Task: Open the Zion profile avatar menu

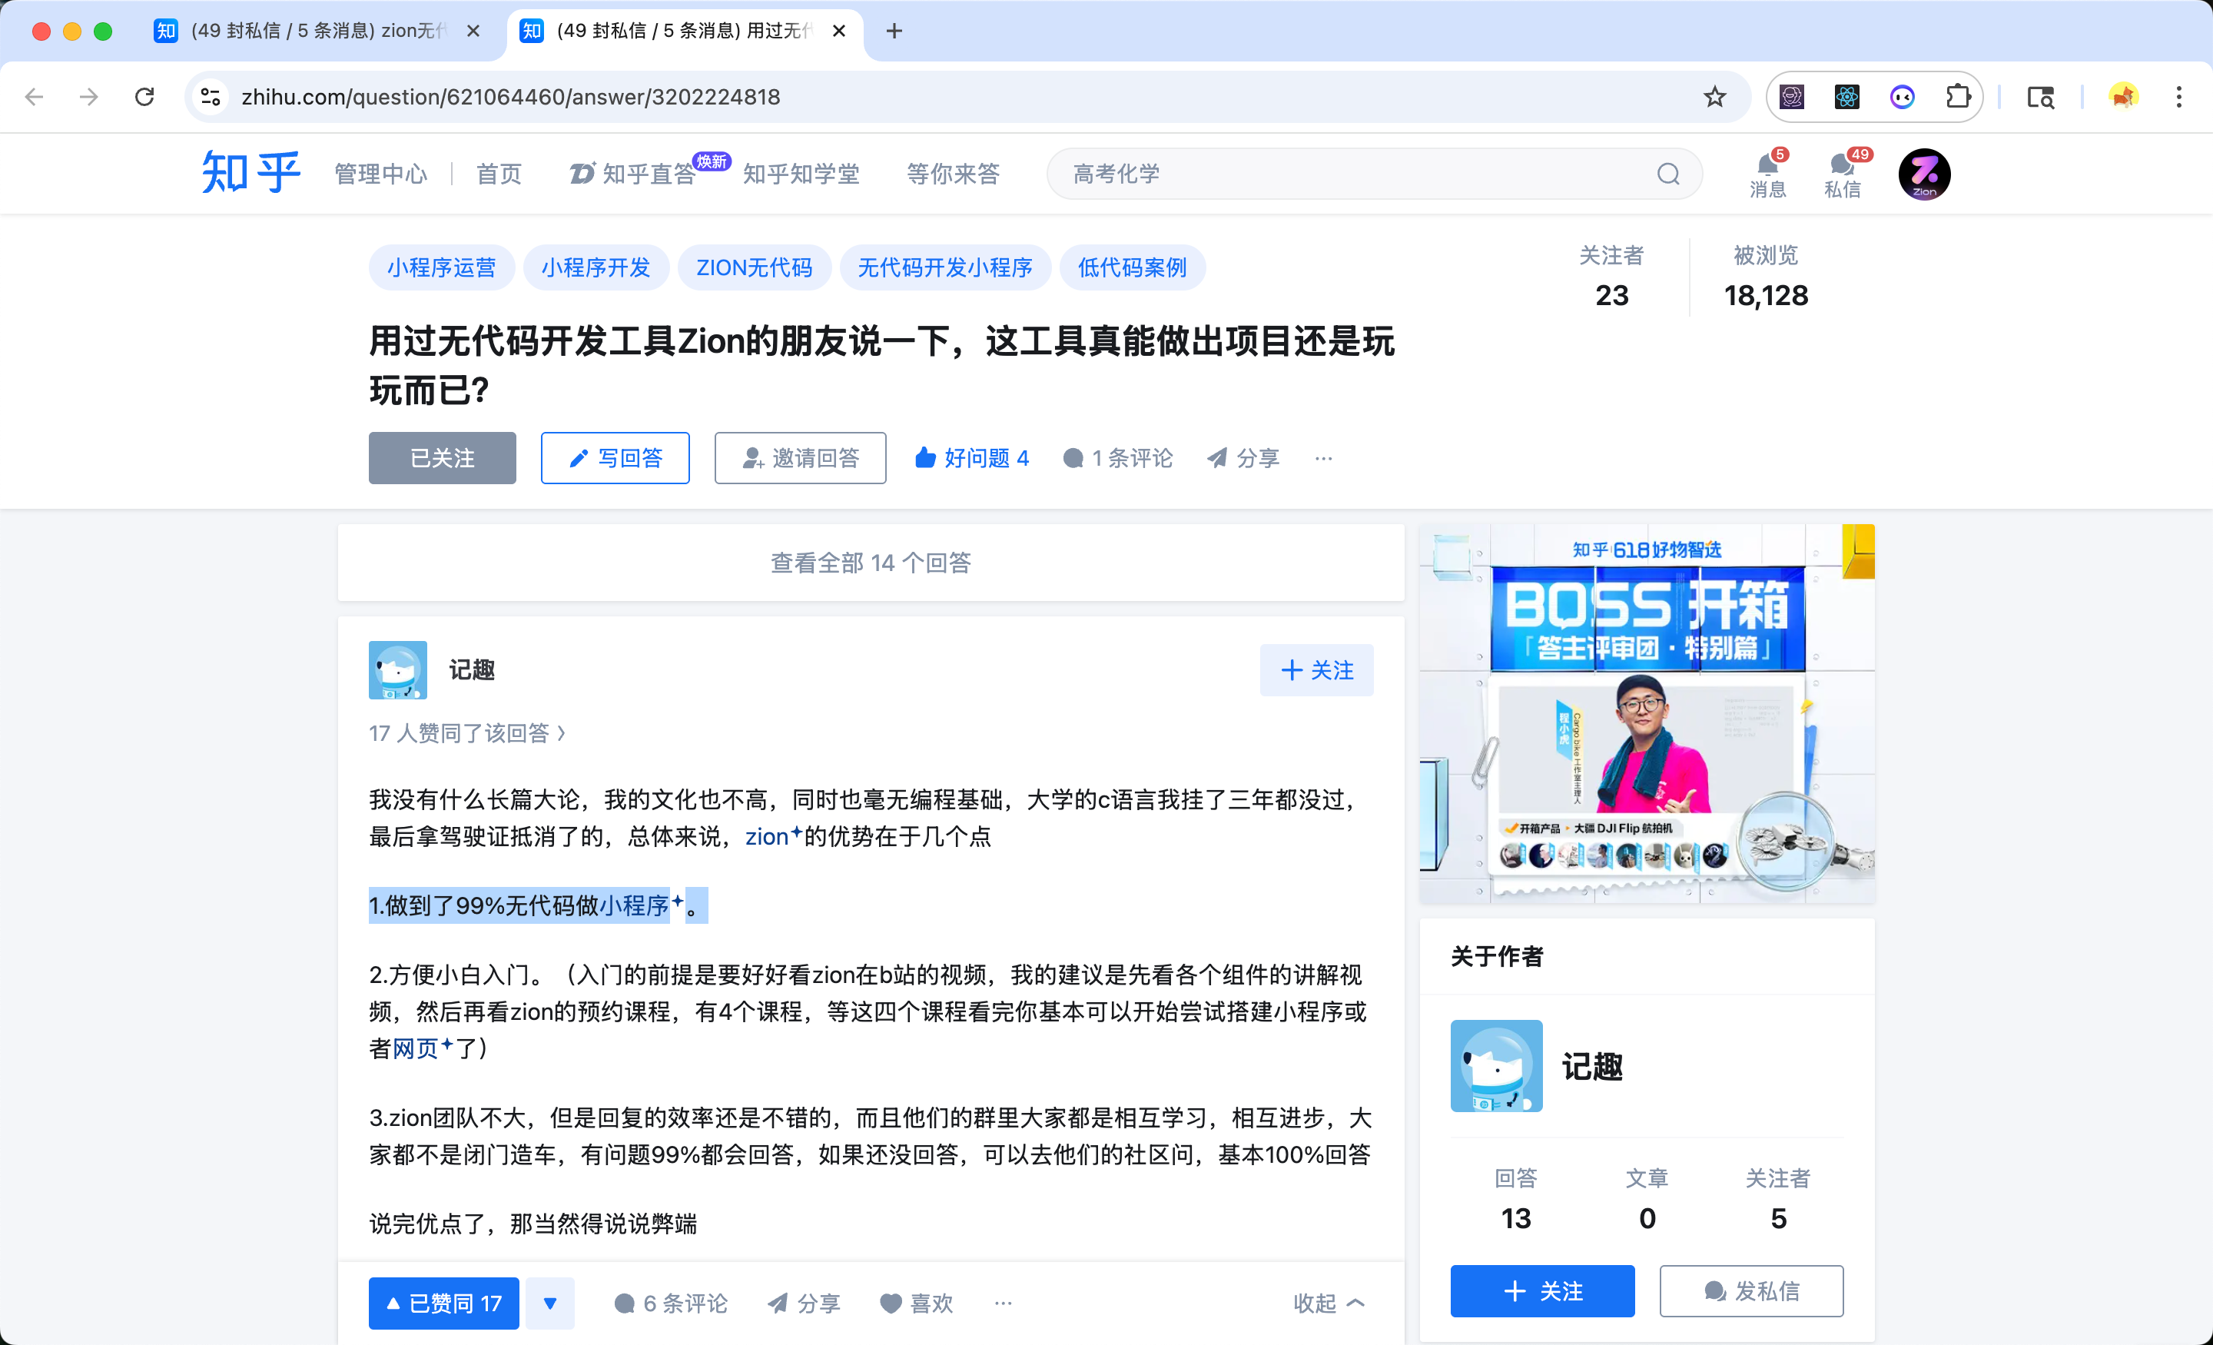Action: (x=1924, y=174)
